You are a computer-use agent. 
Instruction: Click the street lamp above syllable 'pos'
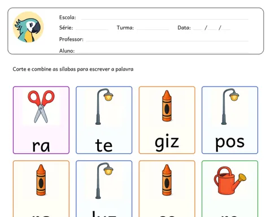[x=230, y=106]
